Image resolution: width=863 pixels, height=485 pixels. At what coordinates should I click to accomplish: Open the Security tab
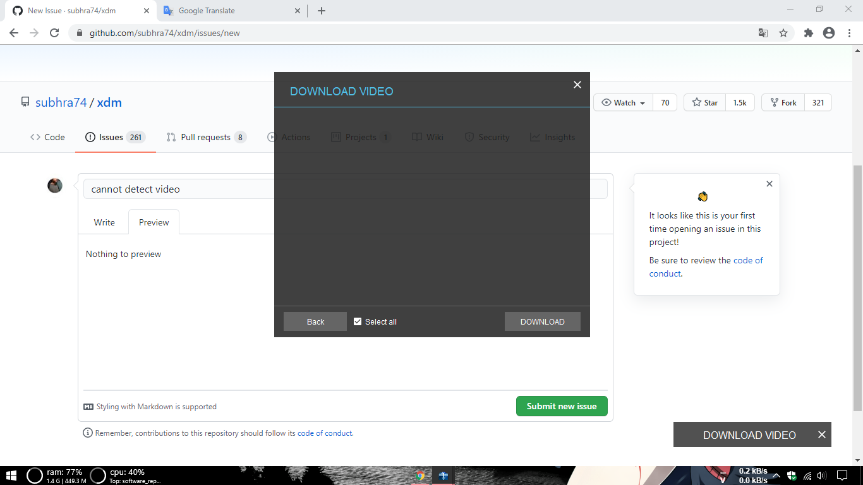(x=487, y=137)
